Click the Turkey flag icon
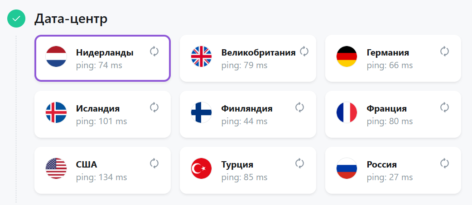Viewport: 472px width, 205px height. tap(202, 168)
